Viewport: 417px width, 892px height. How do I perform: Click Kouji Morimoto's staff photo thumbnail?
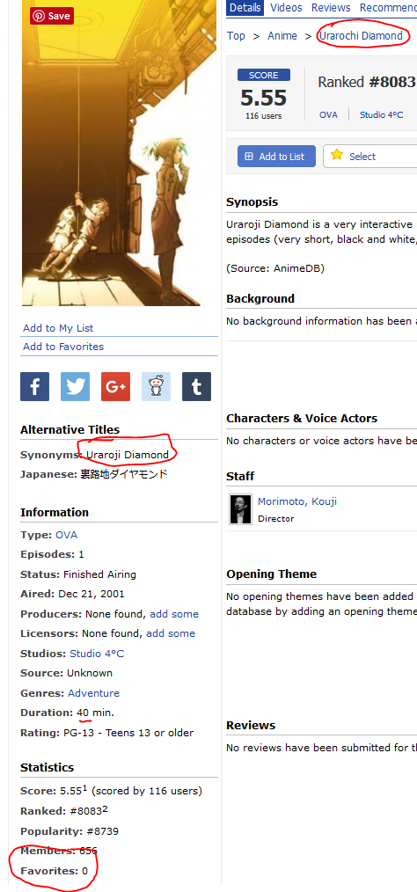(x=240, y=508)
